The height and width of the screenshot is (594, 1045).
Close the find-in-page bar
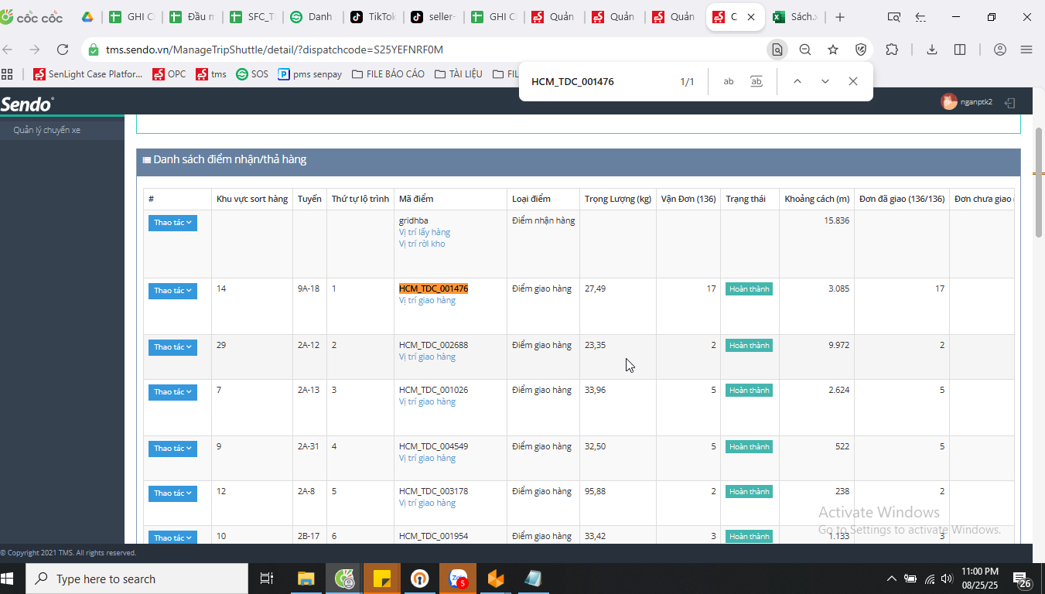[853, 81]
